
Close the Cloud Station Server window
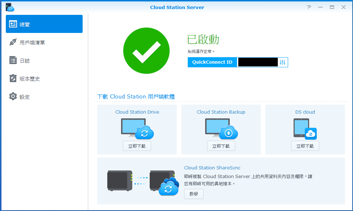point(344,7)
